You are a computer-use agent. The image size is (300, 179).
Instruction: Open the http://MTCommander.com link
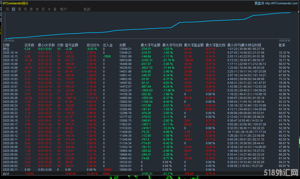click(x=281, y=3)
